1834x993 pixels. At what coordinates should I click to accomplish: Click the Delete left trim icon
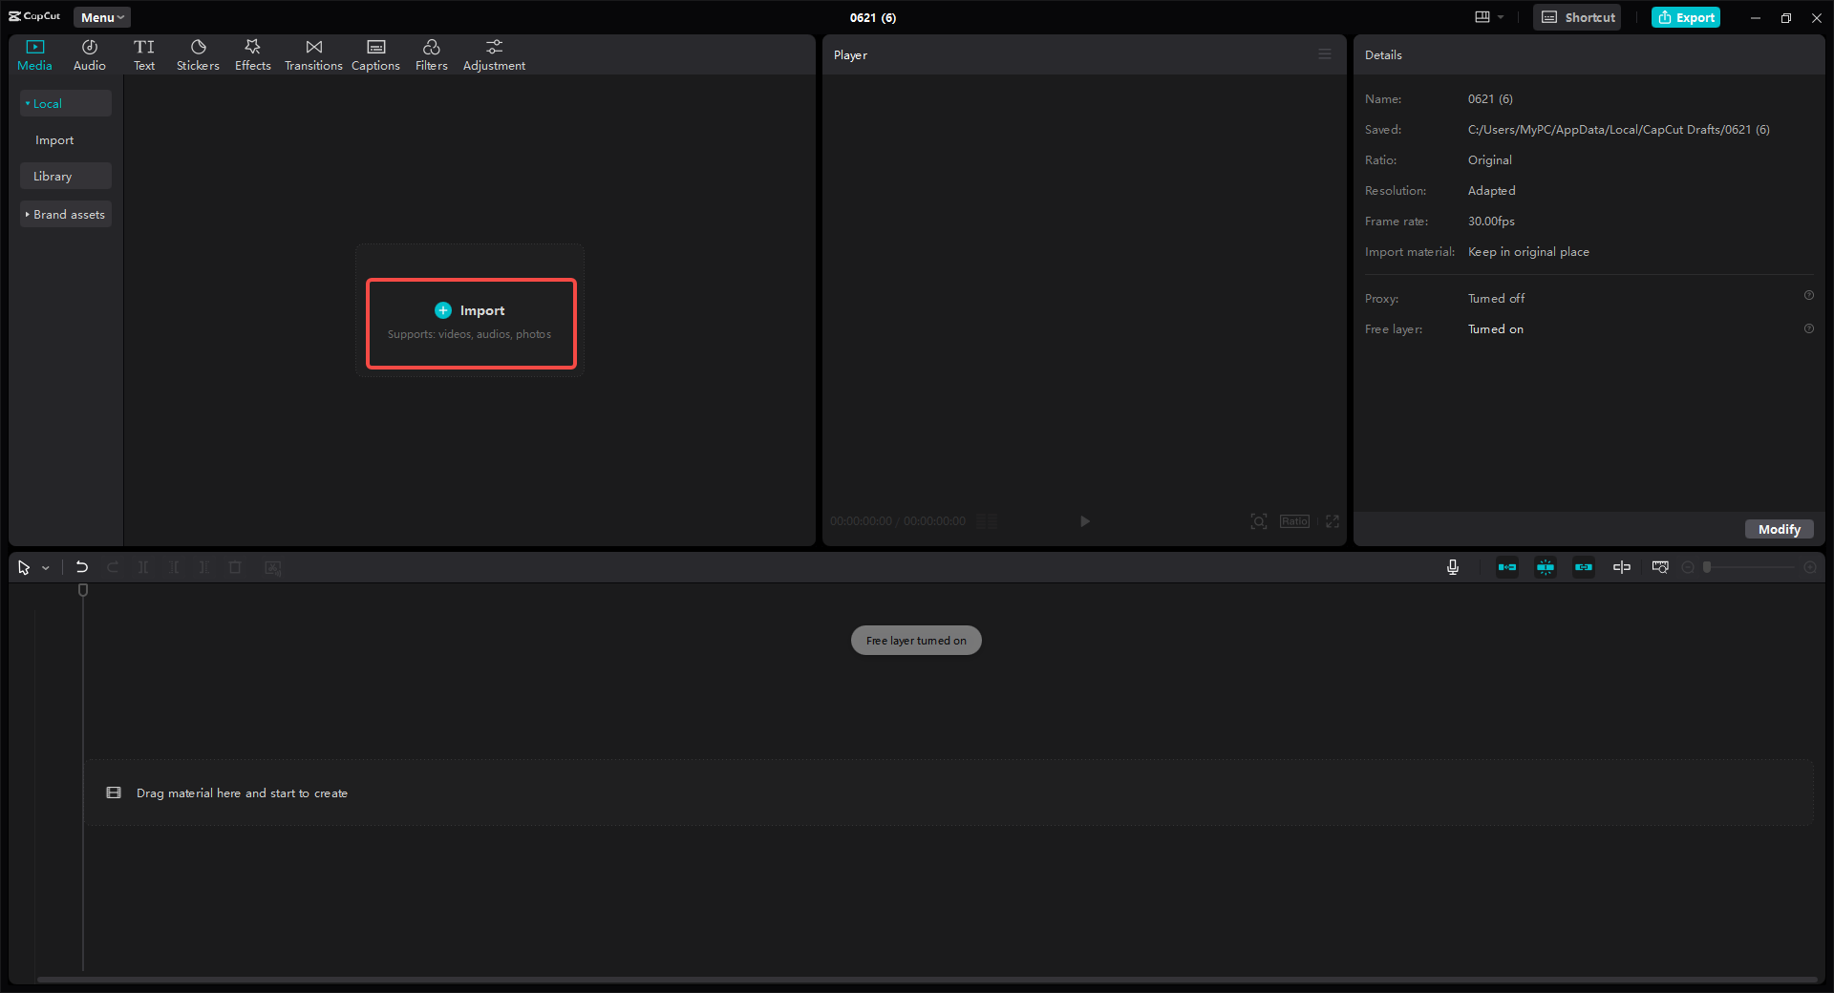[x=174, y=567]
